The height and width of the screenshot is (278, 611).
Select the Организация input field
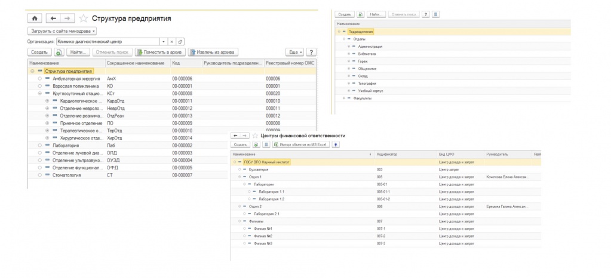(108, 42)
